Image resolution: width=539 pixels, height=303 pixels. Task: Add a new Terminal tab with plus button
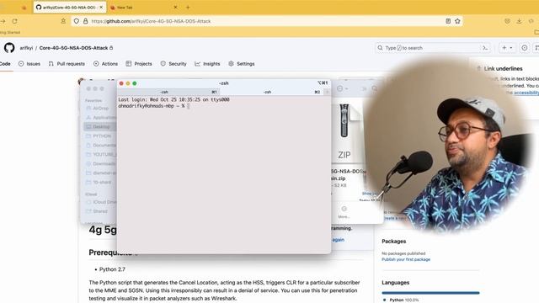(x=327, y=92)
